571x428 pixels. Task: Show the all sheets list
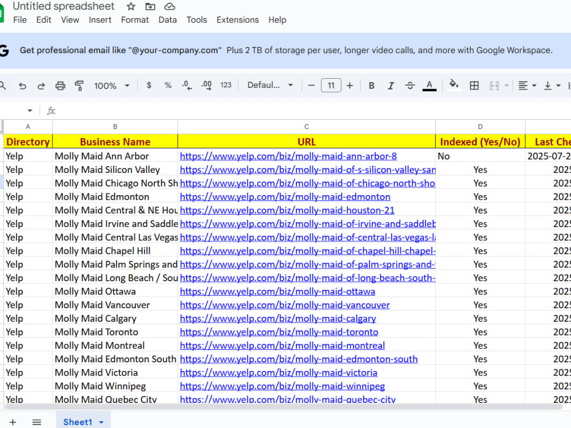(x=37, y=422)
